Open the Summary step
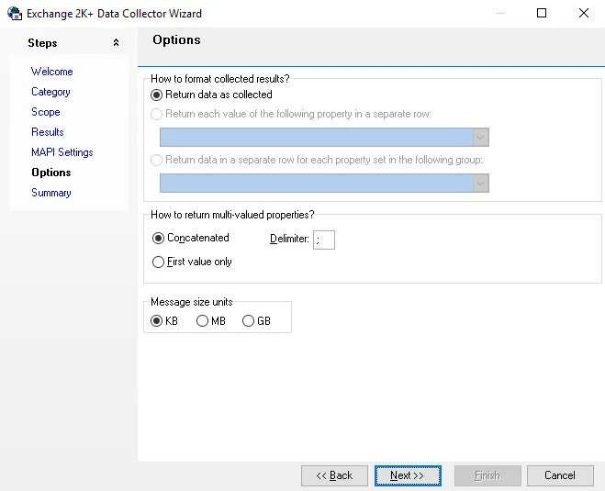This screenshot has width=605, height=491. [x=50, y=193]
